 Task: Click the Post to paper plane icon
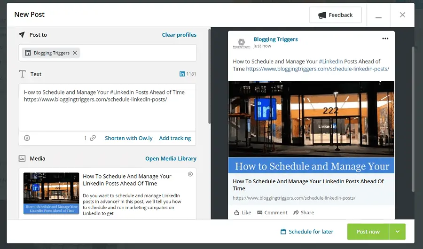click(x=22, y=34)
